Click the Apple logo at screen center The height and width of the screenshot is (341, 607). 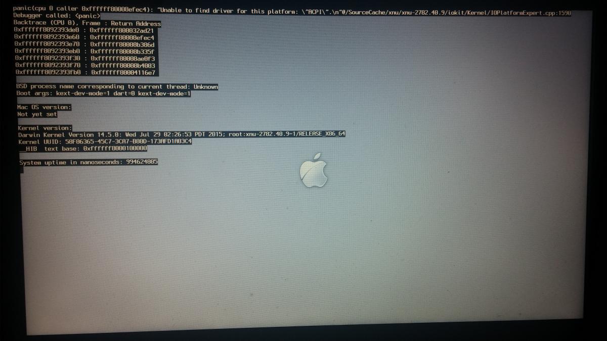314,170
